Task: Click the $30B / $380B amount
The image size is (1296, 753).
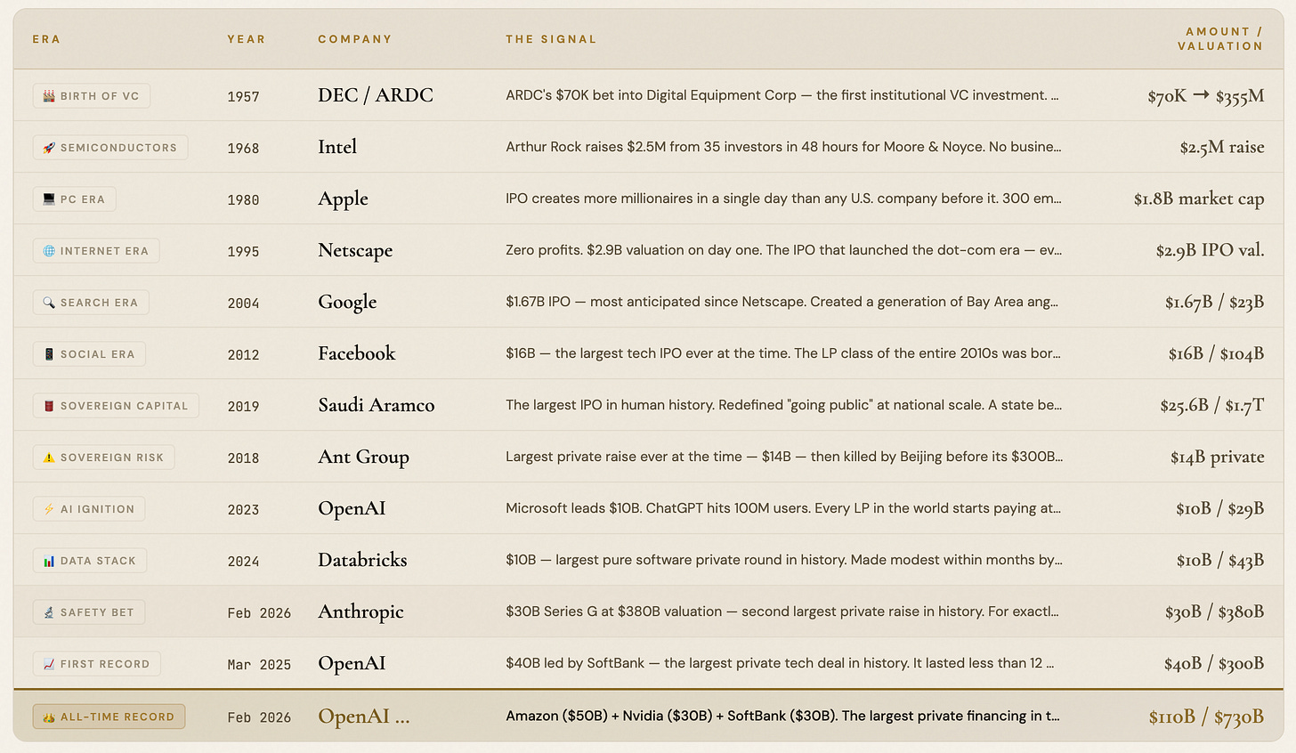Action: pyautogui.click(x=1215, y=612)
